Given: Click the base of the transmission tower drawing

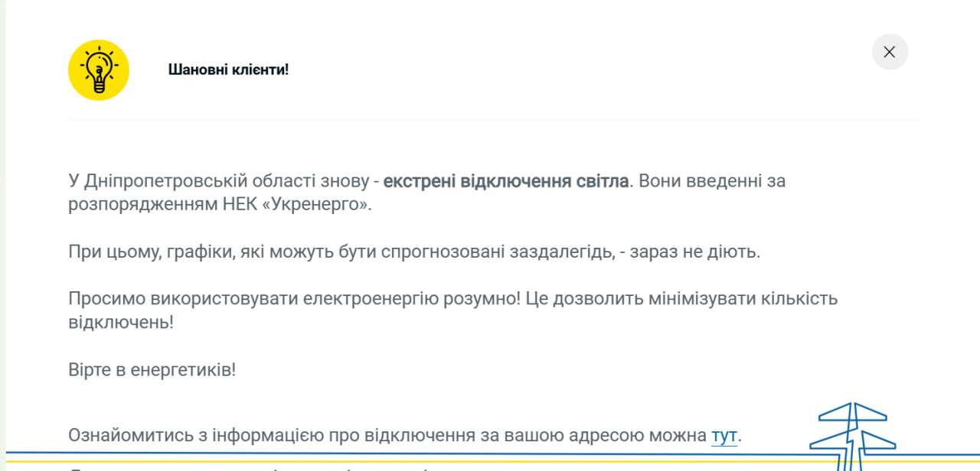Looking at the screenshot, I should (848, 466).
